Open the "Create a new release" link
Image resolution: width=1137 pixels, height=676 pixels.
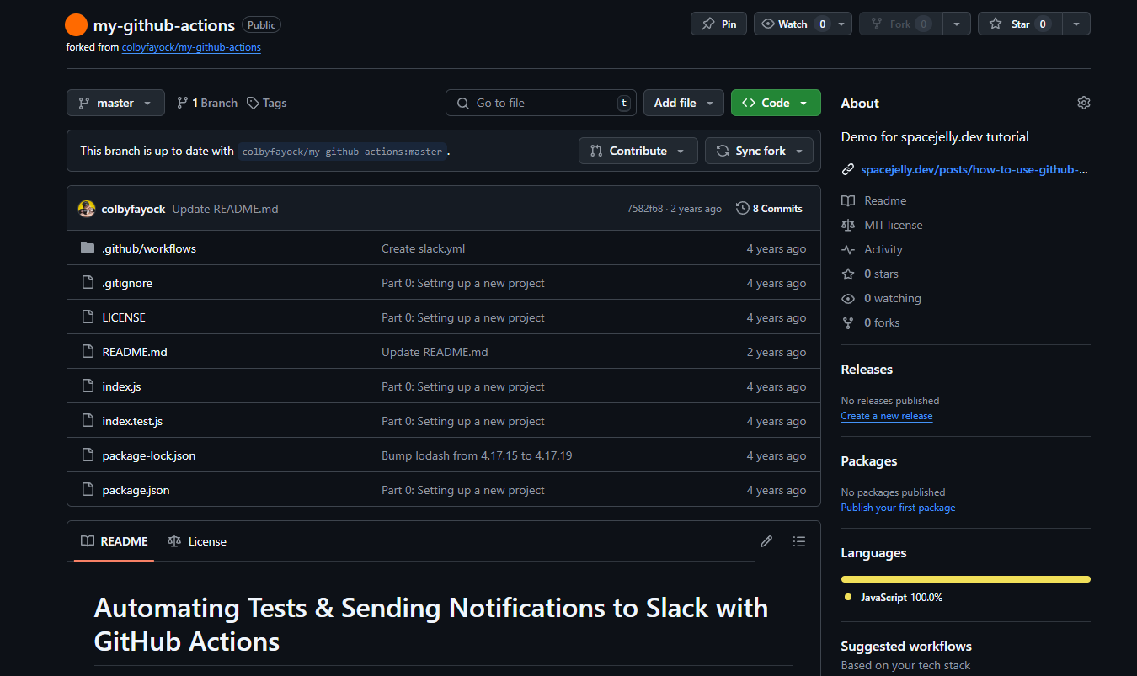point(886,416)
